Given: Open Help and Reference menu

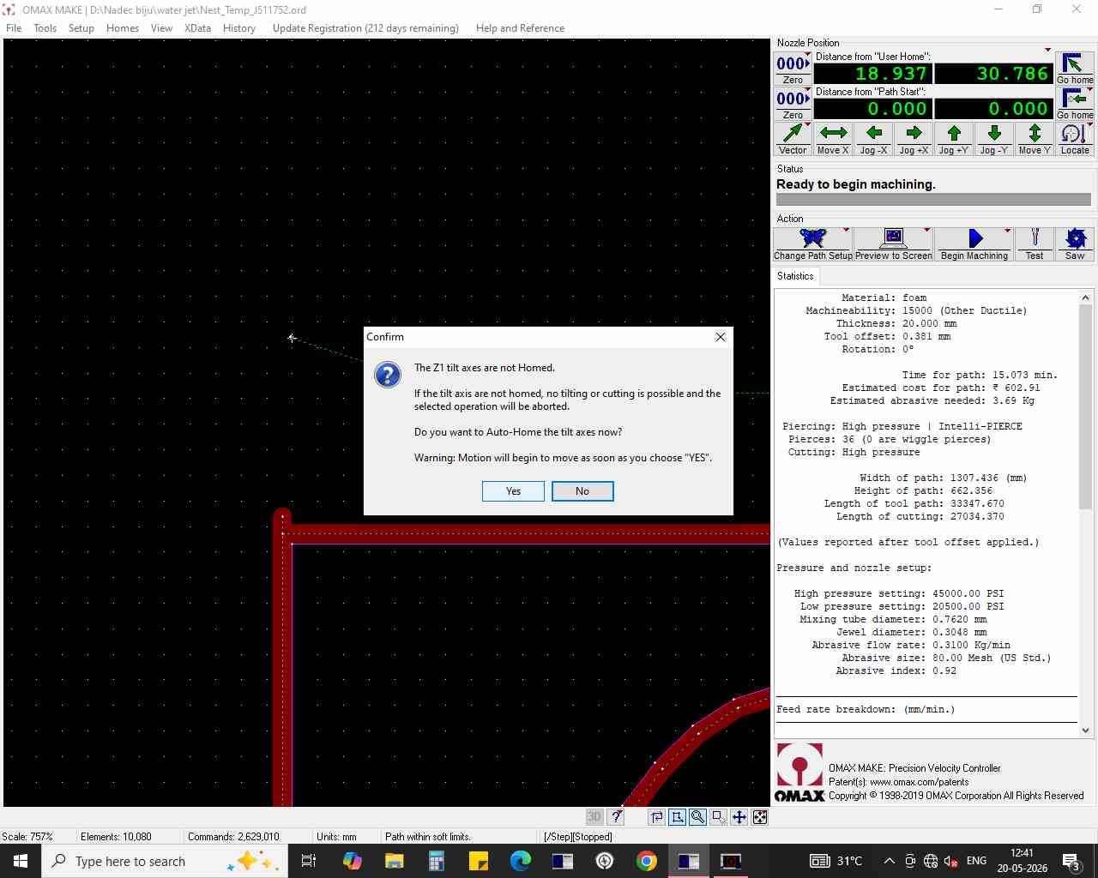Looking at the screenshot, I should (520, 28).
